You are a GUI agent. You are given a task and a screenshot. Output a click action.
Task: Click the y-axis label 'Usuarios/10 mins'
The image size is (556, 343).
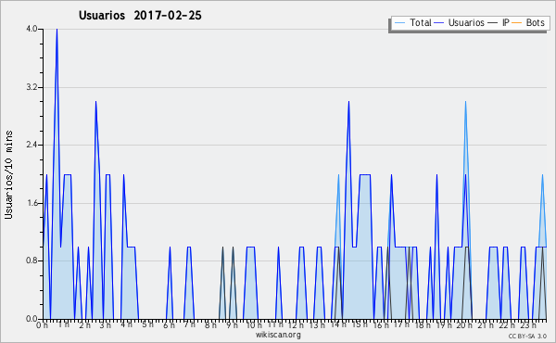8,175
